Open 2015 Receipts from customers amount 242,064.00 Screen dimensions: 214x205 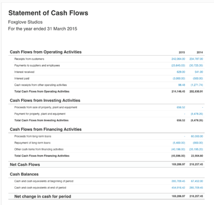178,59
